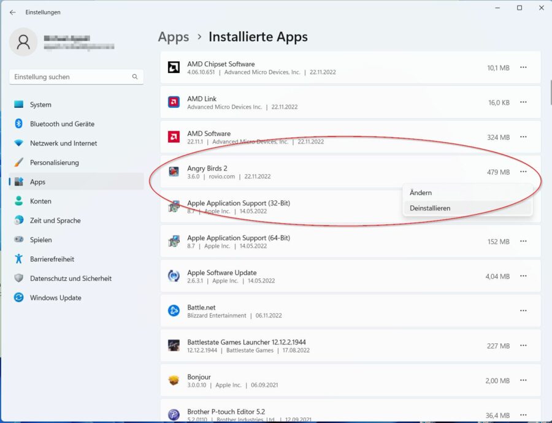Open the options menu for AMD Chipset Software
This screenshot has width=552, height=423.
[523, 68]
